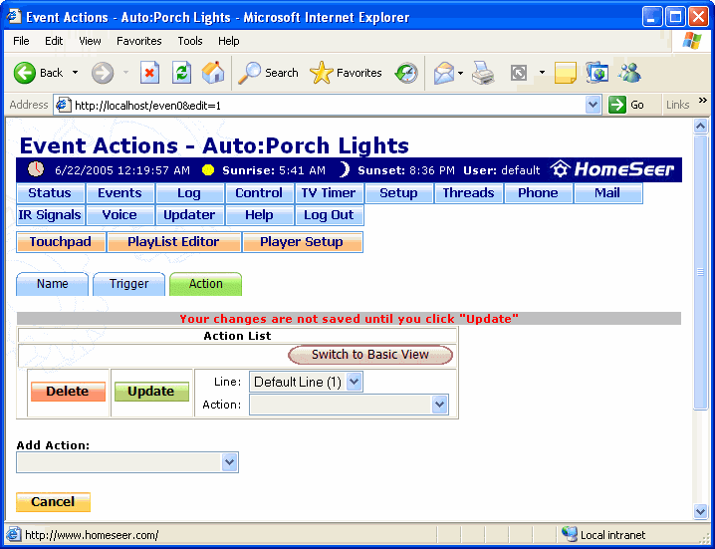Open the Forward history dropdown arrow
The width and height of the screenshot is (715, 549).
pyautogui.click(x=125, y=73)
